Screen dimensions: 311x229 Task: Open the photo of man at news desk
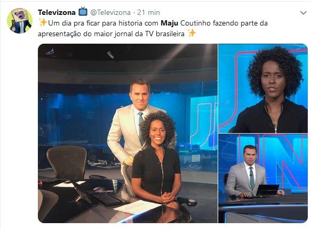point(263,178)
